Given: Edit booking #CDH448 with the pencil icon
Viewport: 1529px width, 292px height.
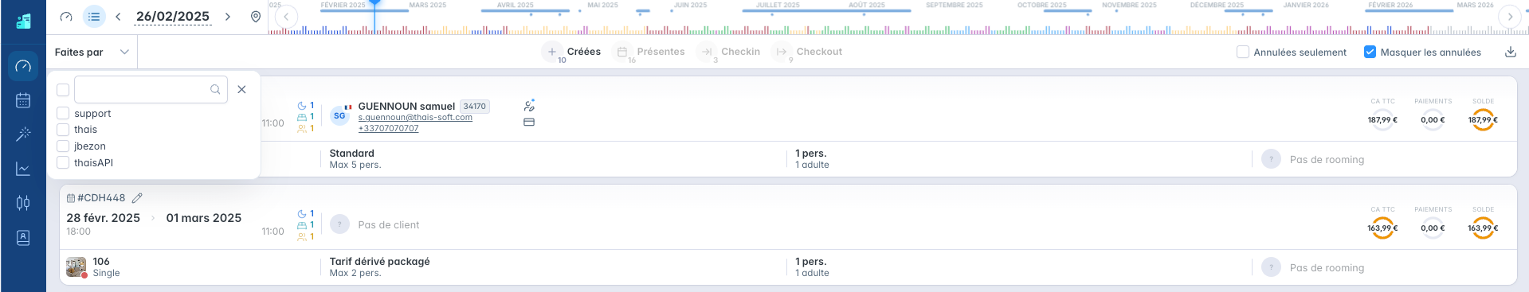Looking at the screenshot, I should tap(137, 198).
